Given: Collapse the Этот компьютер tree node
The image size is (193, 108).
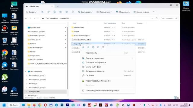Looking at the screenshot, I should tap(26, 72).
